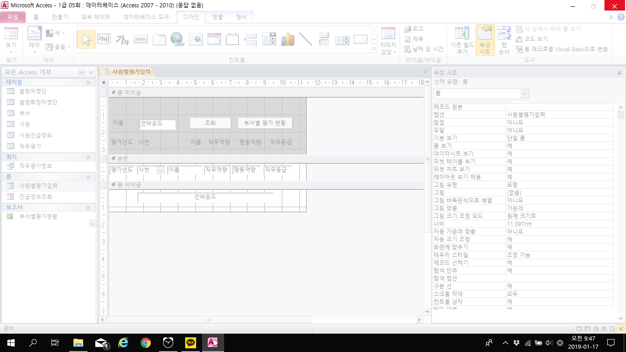Open the 직무평가정보 query in navigation pane

(x=36, y=166)
